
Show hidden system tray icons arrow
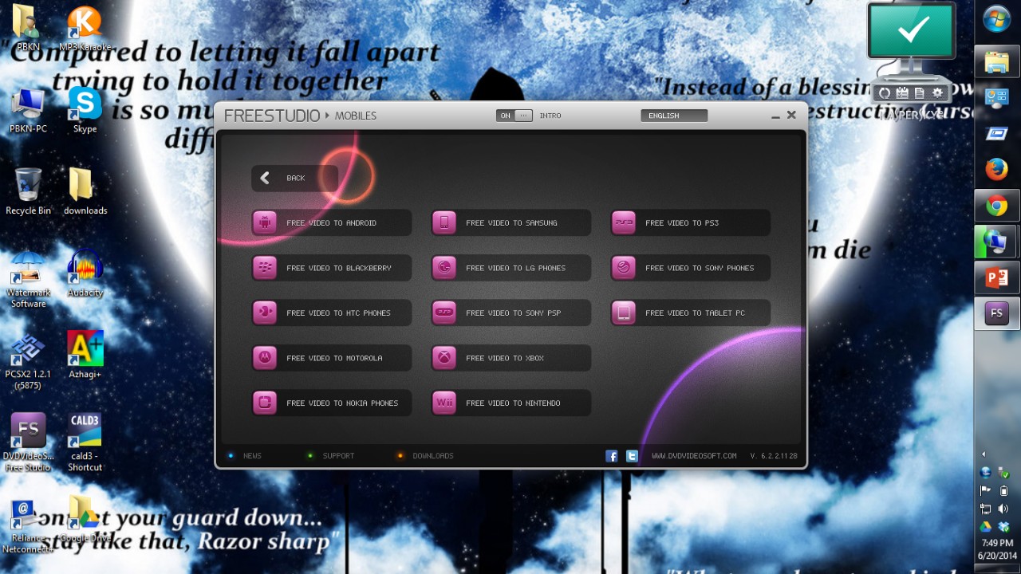click(x=983, y=454)
